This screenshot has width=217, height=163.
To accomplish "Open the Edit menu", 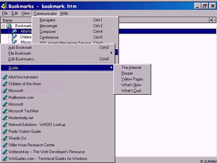I will pyautogui.click(x=15, y=13).
